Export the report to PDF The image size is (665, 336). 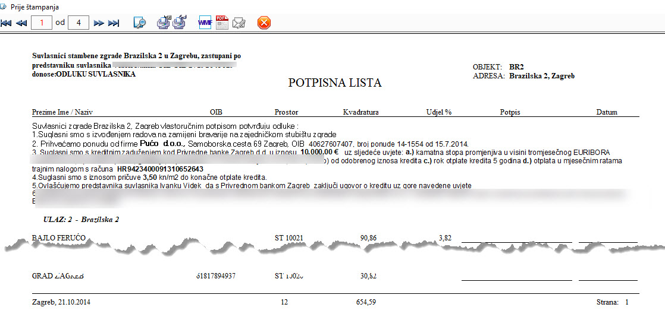point(222,23)
